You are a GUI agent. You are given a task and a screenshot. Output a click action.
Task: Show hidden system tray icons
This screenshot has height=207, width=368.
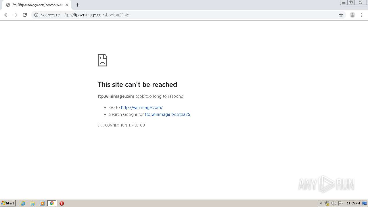(321, 203)
